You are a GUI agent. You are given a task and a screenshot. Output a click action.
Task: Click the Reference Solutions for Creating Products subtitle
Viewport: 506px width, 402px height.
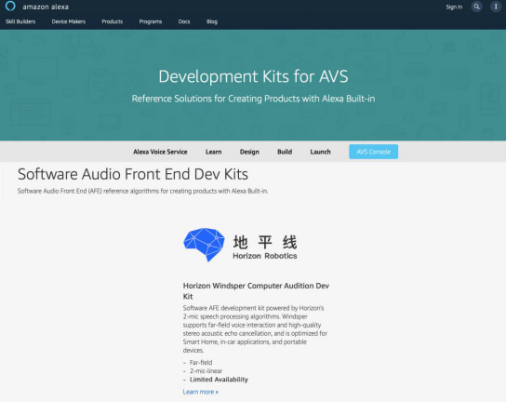(x=253, y=99)
